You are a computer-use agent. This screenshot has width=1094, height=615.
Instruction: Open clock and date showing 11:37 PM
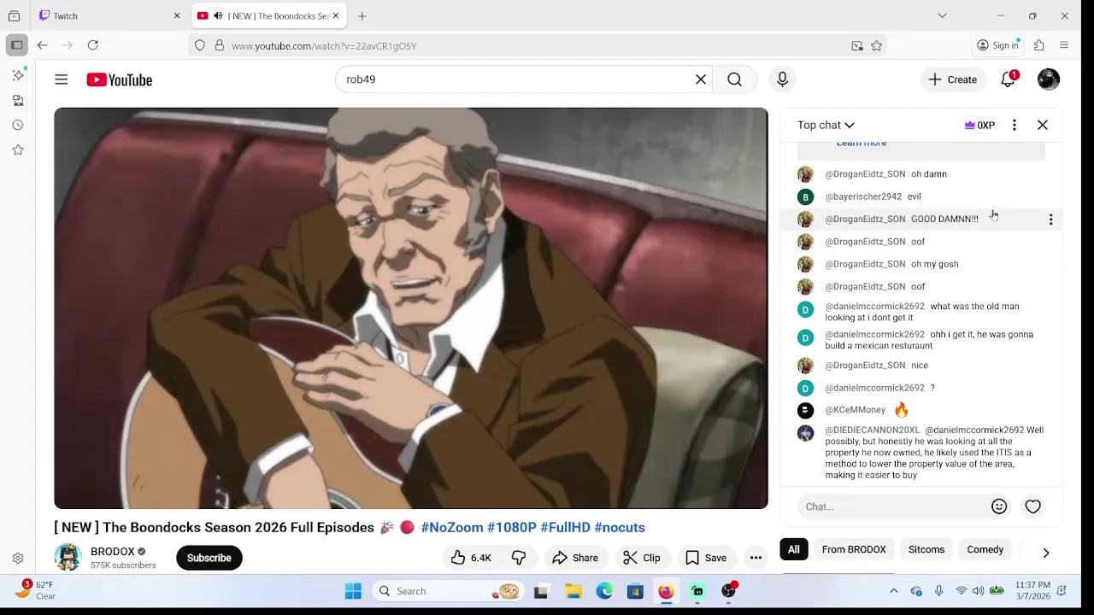click(1032, 591)
